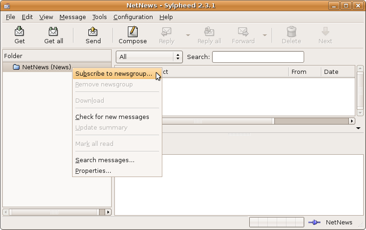This screenshot has width=366, height=230.
Task: Open the Tools menu
Action: tap(99, 17)
